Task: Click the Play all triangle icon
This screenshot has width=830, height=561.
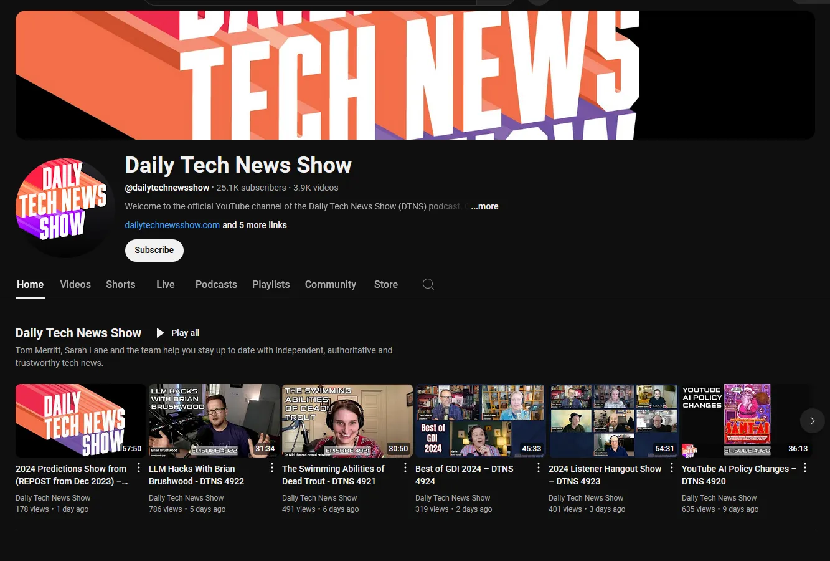Action: 160,333
